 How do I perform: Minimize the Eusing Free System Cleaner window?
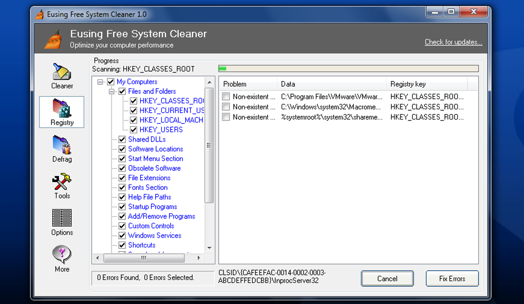click(x=435, y=12)
